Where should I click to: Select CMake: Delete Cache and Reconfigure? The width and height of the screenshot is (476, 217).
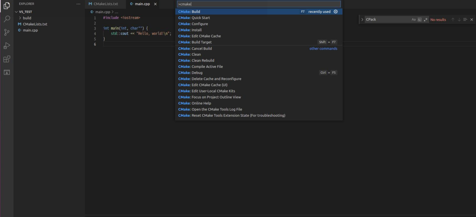[259, 79]
